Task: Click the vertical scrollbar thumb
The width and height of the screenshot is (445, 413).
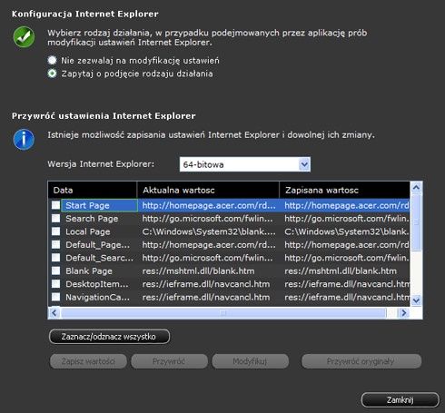Action: (x=416, y=222)
